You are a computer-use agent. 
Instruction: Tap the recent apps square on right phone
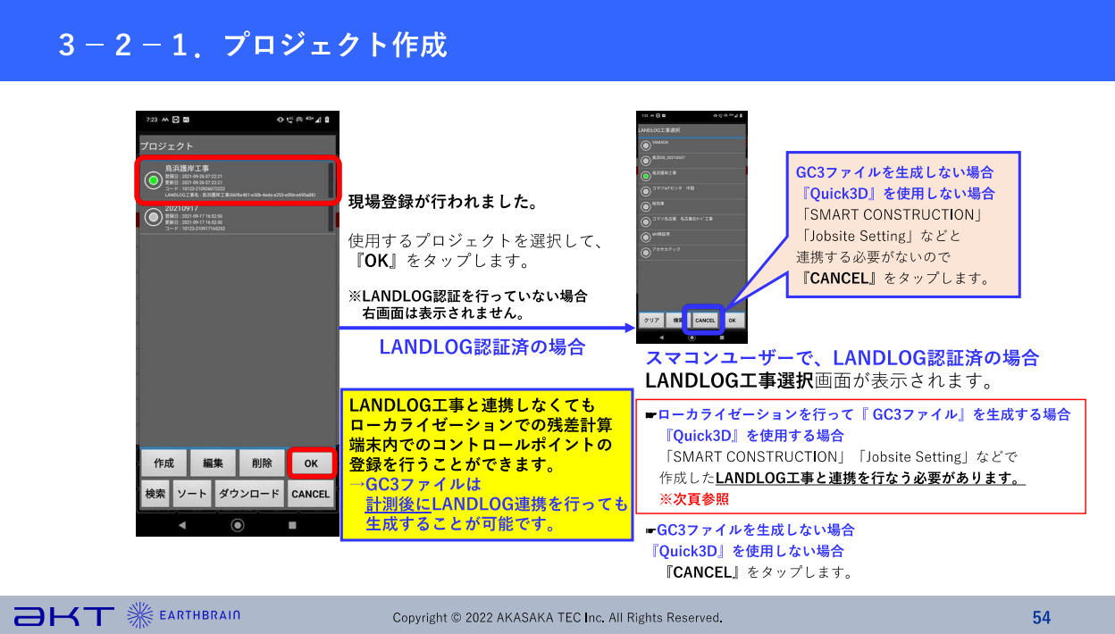pyautogui.click(x=720, y=338)
